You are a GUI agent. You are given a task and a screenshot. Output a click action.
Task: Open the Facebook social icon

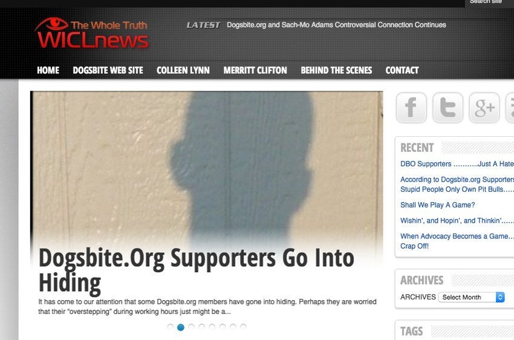coord(411,108)
